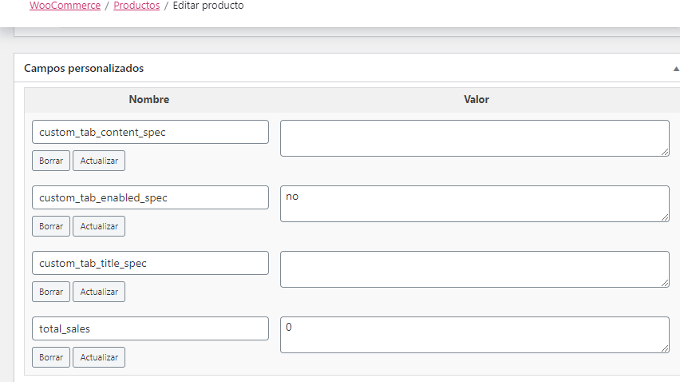Image resolution: width=680 pixels, height=382 pixels.
Task: Focus the custom_tab_enabled_spec name field
Action: coord(150,197)
